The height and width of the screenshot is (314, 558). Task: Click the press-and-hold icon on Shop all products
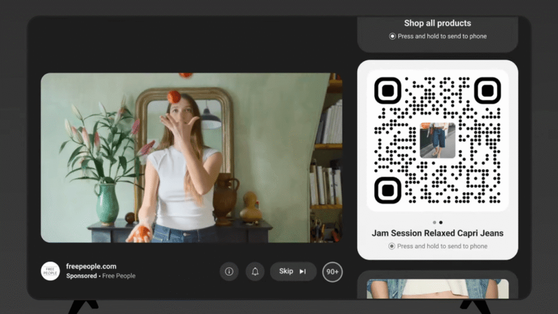point(392,36)
